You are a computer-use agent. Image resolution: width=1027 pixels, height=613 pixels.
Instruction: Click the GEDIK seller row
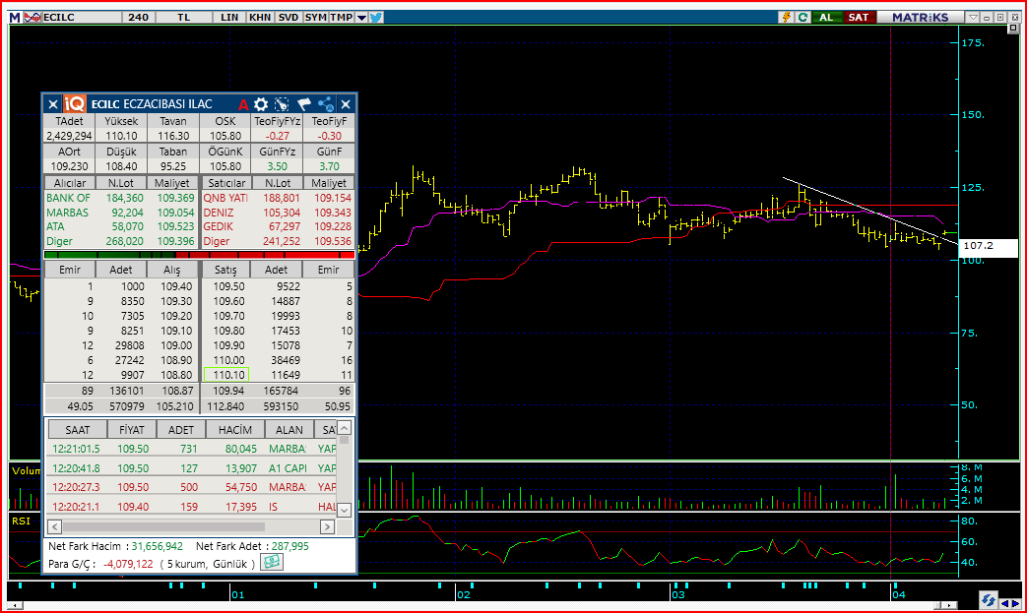click(278, 226)
